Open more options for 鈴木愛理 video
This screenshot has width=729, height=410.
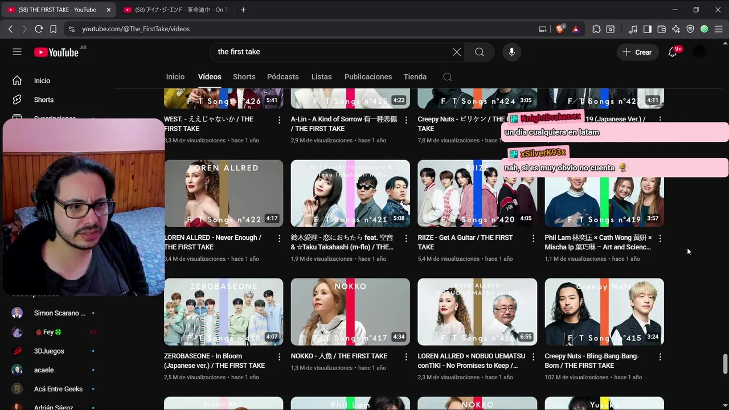click(406, 238)
